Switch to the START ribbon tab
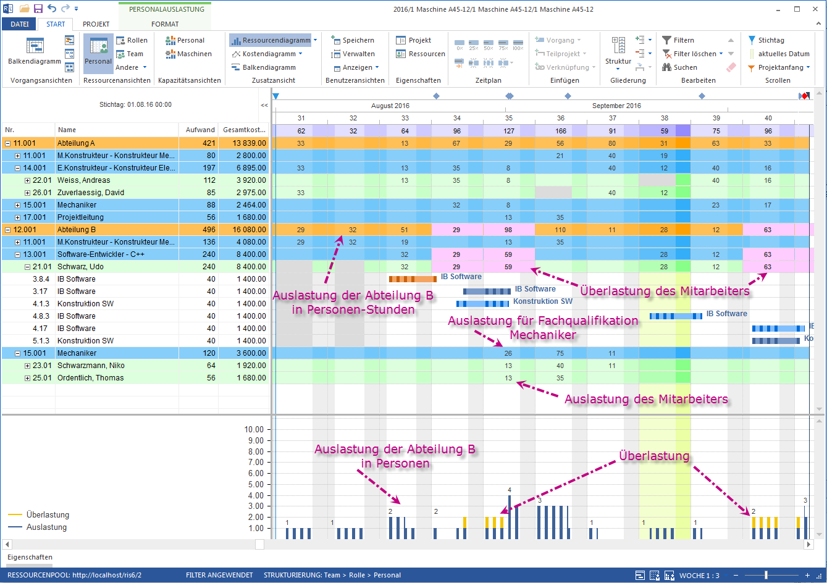The width and height of the screenshot is (827, 583). click(x=56, y=24)
